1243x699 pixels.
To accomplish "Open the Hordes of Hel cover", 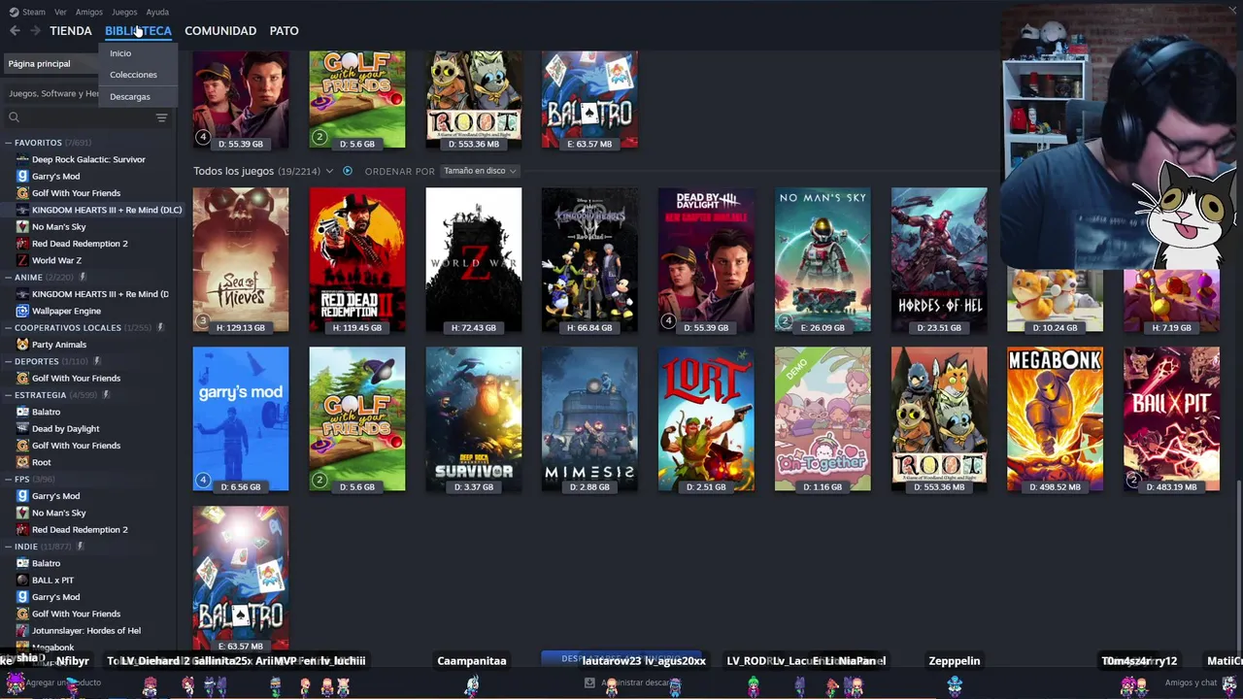I will pyautogui.click(x=939, y=261).
